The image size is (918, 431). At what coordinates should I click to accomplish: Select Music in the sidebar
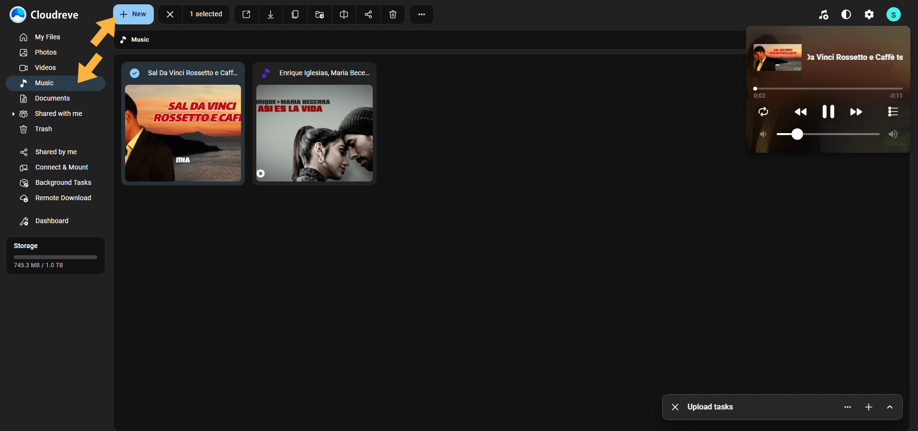click(x=56, y=83)
